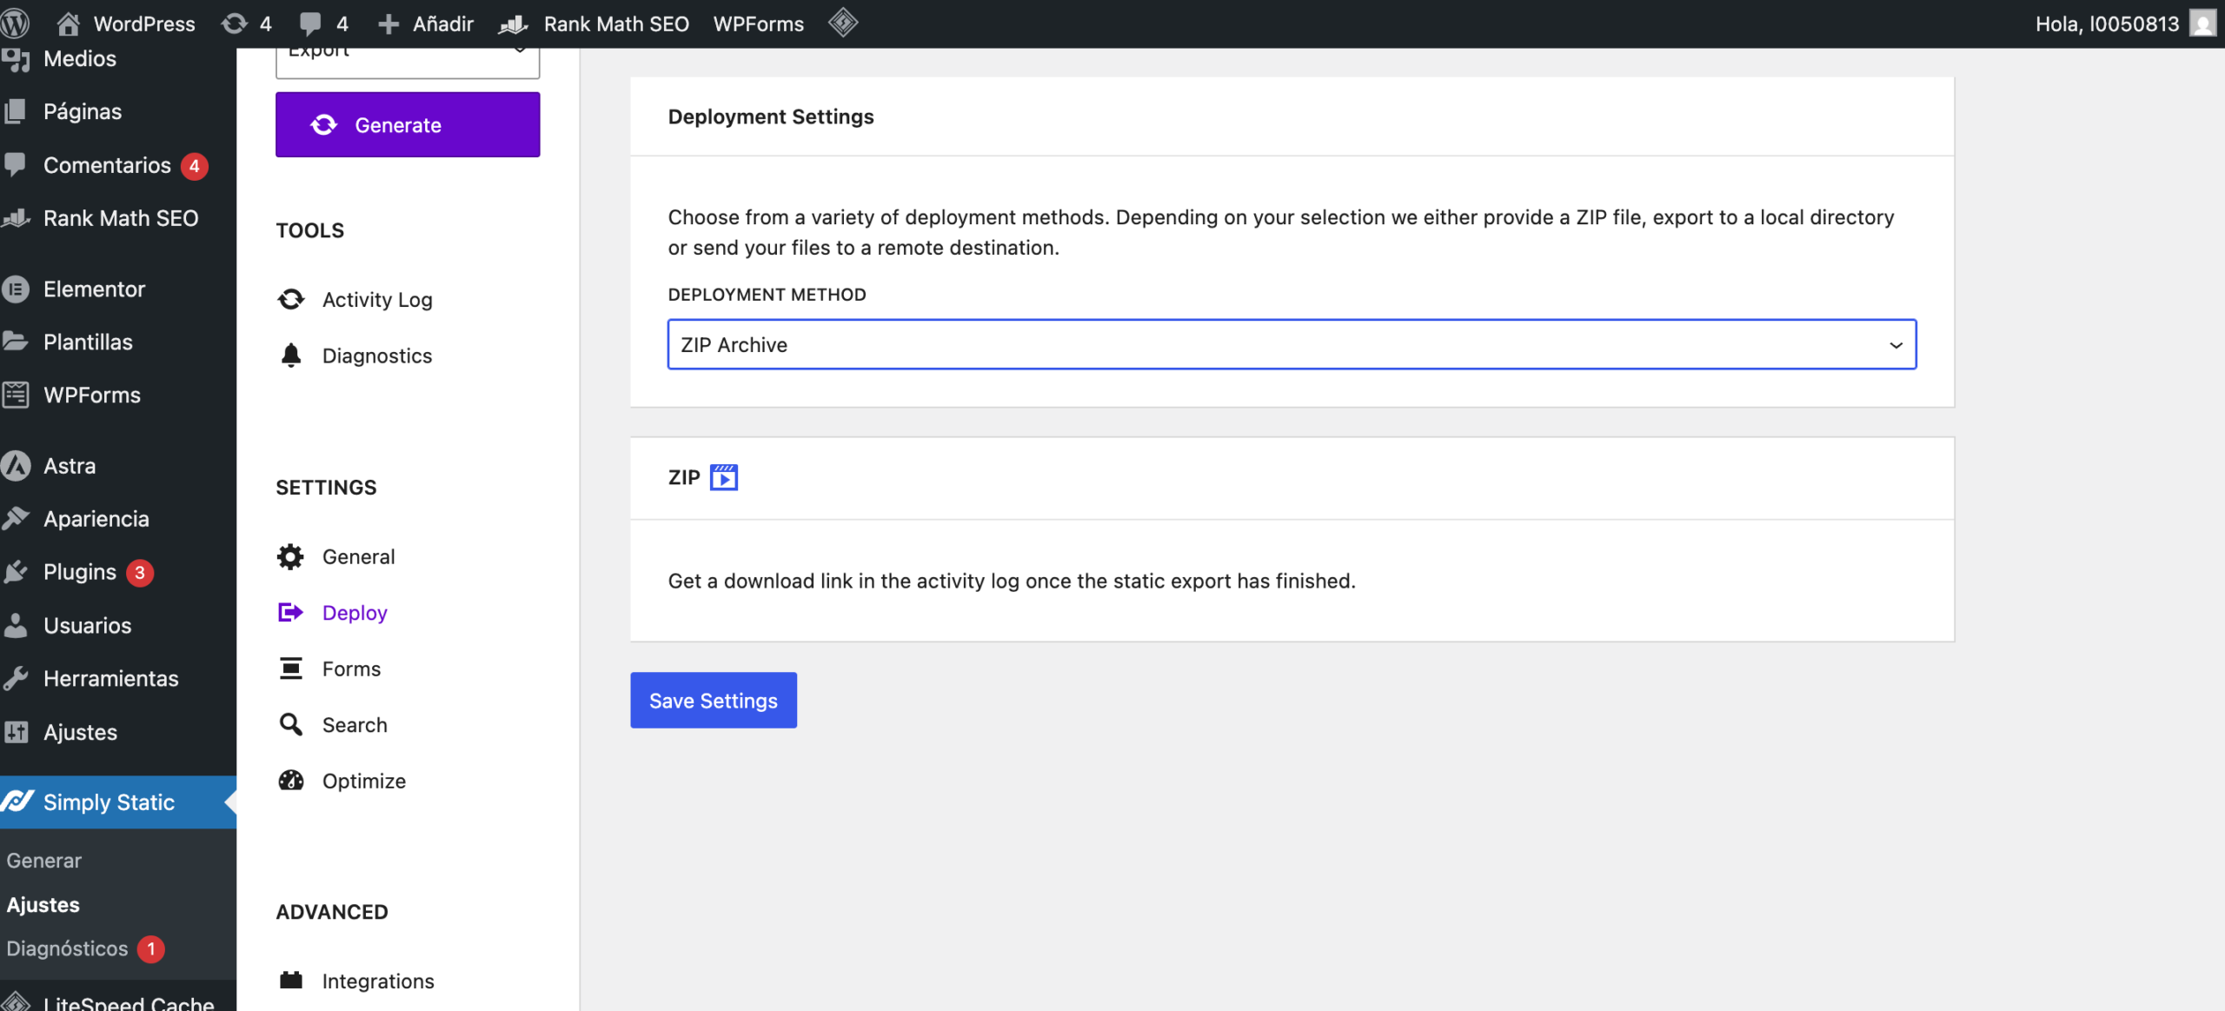
Task: Click the Optimize gauge icon
Action: [x=291, y=781]
